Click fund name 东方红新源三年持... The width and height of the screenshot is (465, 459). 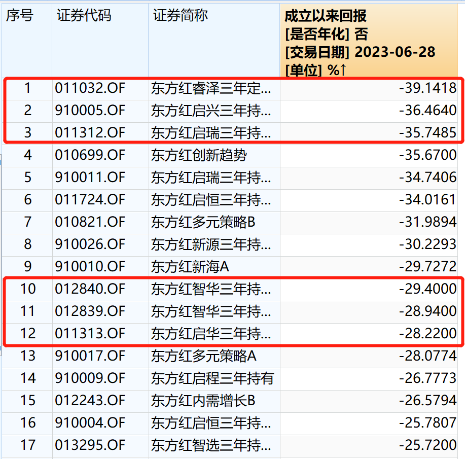point(211,244)
